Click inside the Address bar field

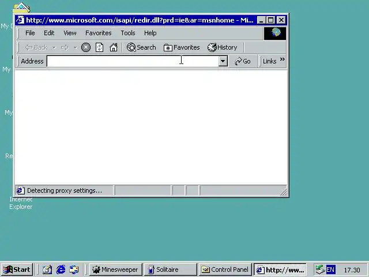point(133,61)
